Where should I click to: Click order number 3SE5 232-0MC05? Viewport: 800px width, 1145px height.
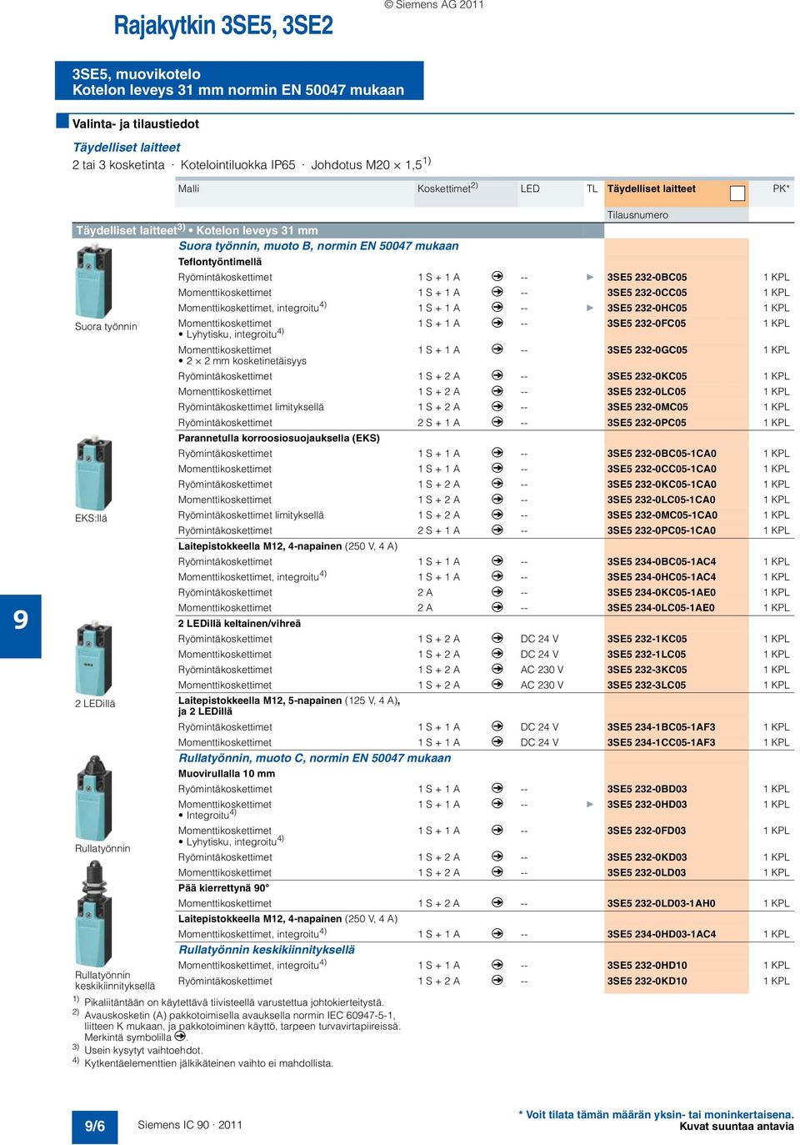click(647, 407)
